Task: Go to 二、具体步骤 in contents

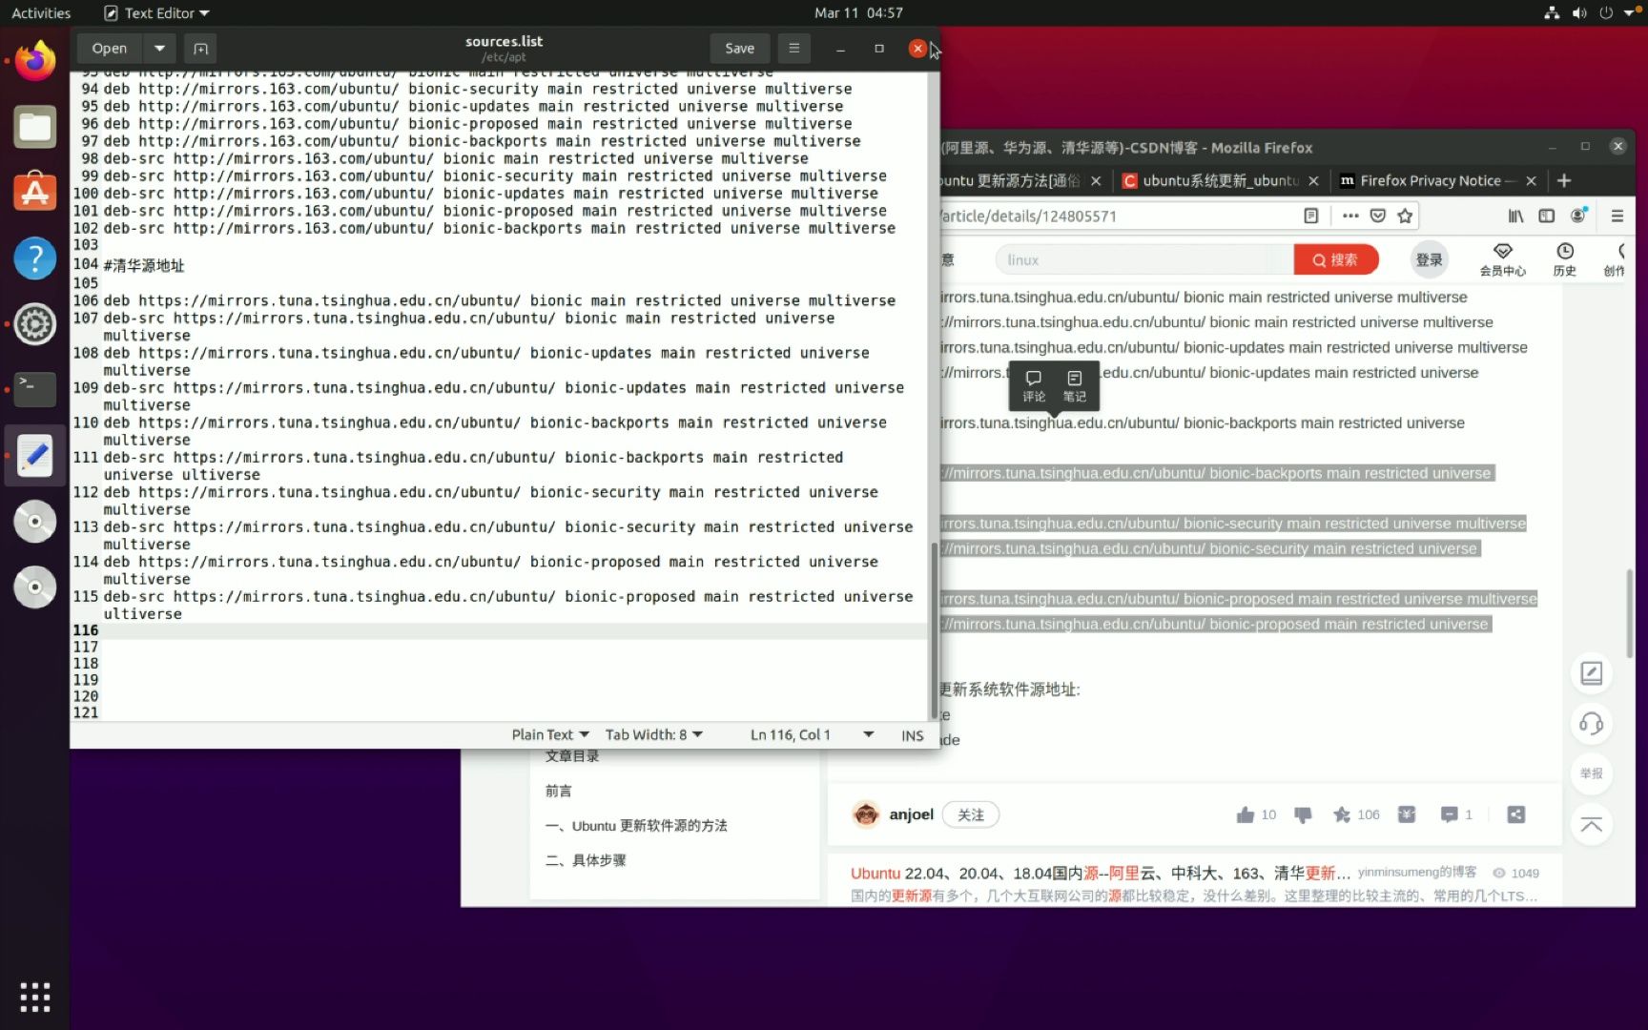Action: [586, 860]
